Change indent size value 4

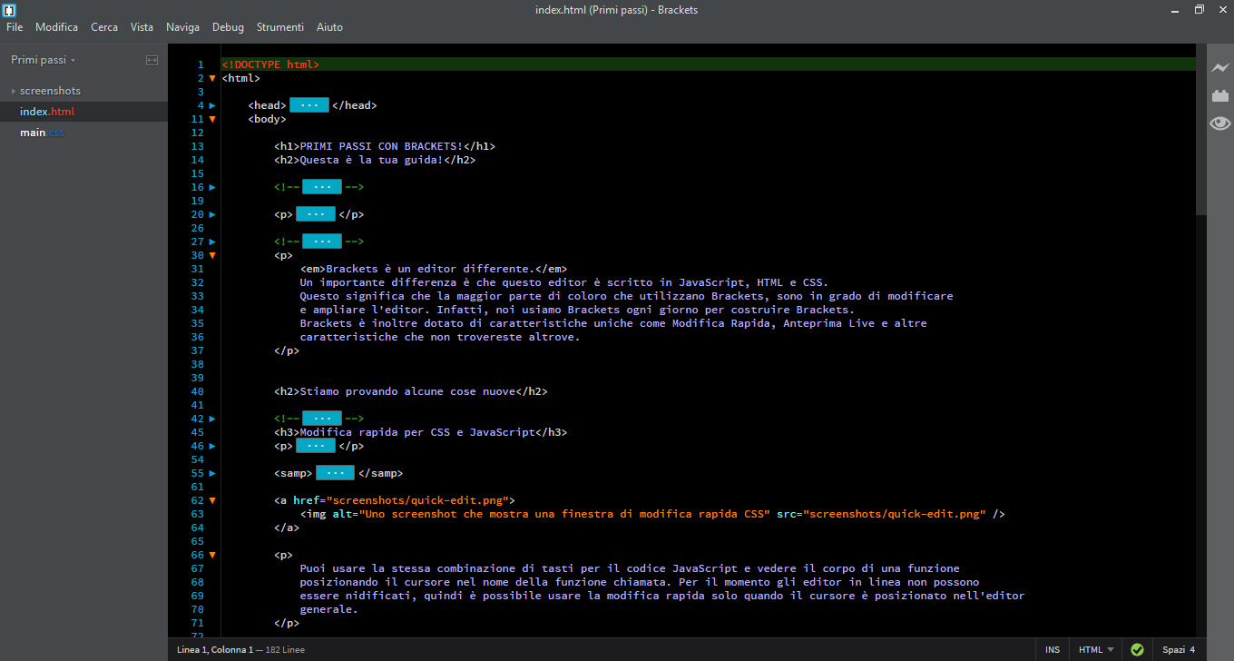pyautogui.click(x=1192, y=650)
